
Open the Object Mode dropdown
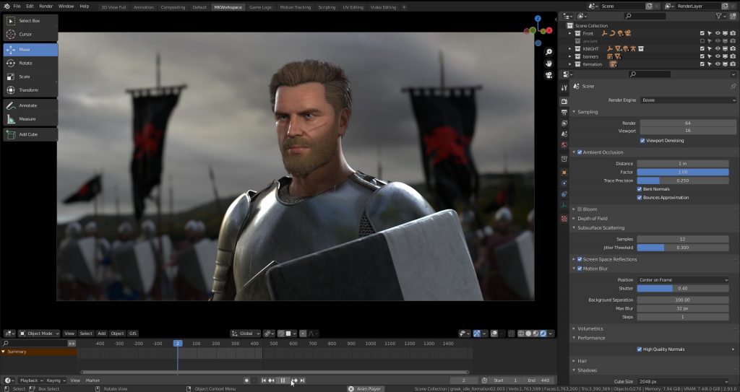coord(39,334)
